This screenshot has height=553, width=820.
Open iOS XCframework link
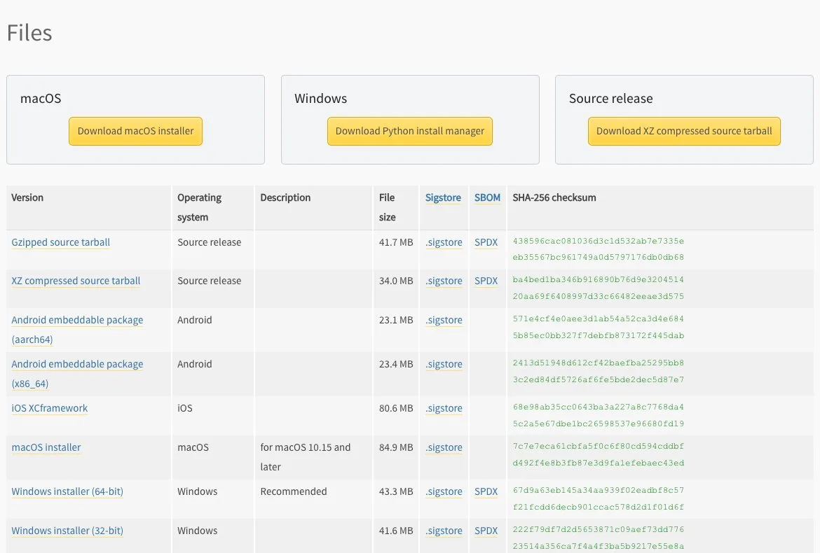[x=50, y=408]
